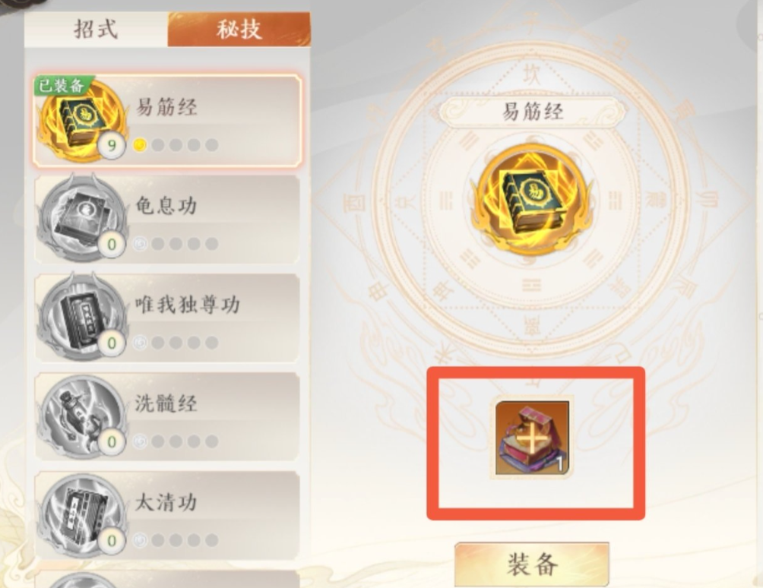Switch to the 招式 tab
This screenshot has height=588, width=763.
[96, 29]
